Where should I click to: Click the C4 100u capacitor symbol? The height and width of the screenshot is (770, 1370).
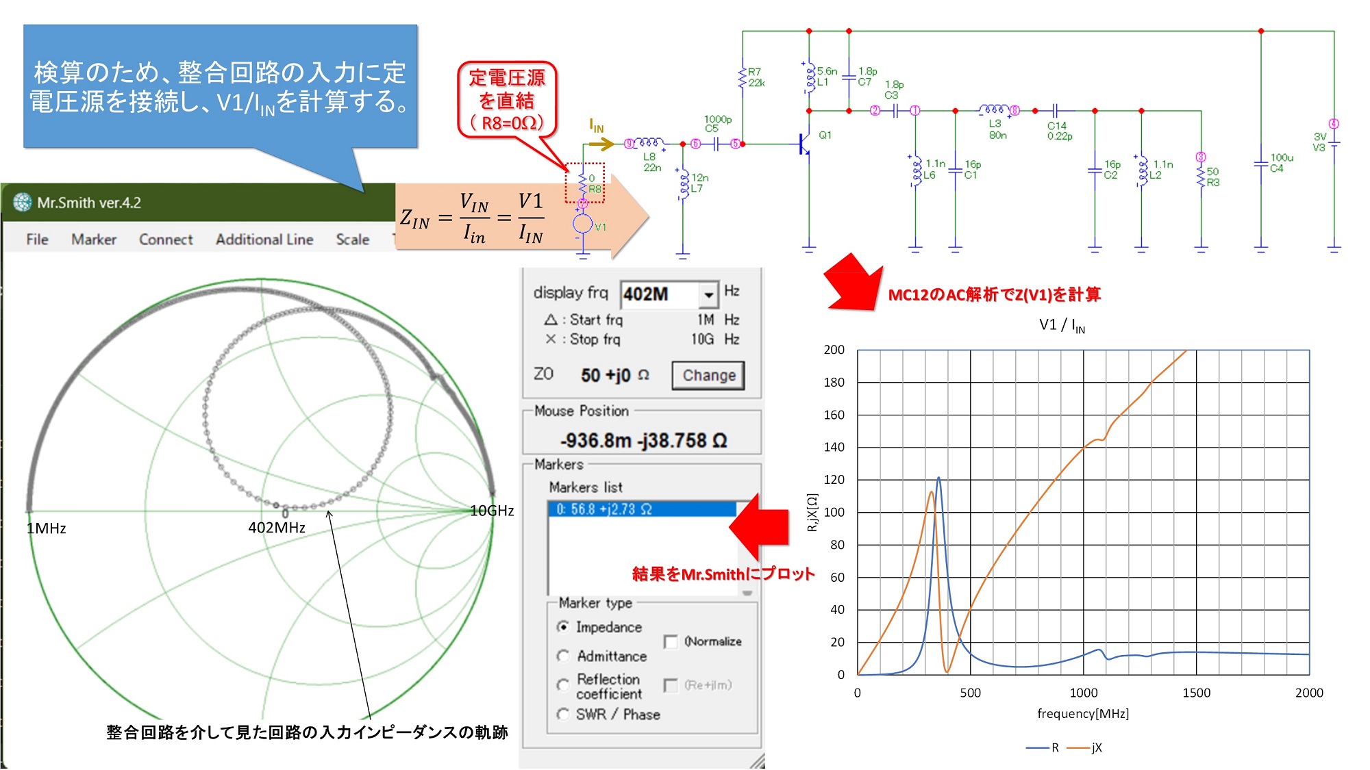click(x=1261, y=164)
